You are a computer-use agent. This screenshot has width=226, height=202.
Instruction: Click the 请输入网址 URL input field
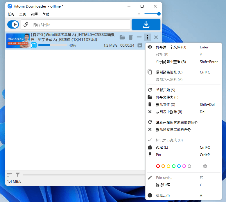point(80,25)
